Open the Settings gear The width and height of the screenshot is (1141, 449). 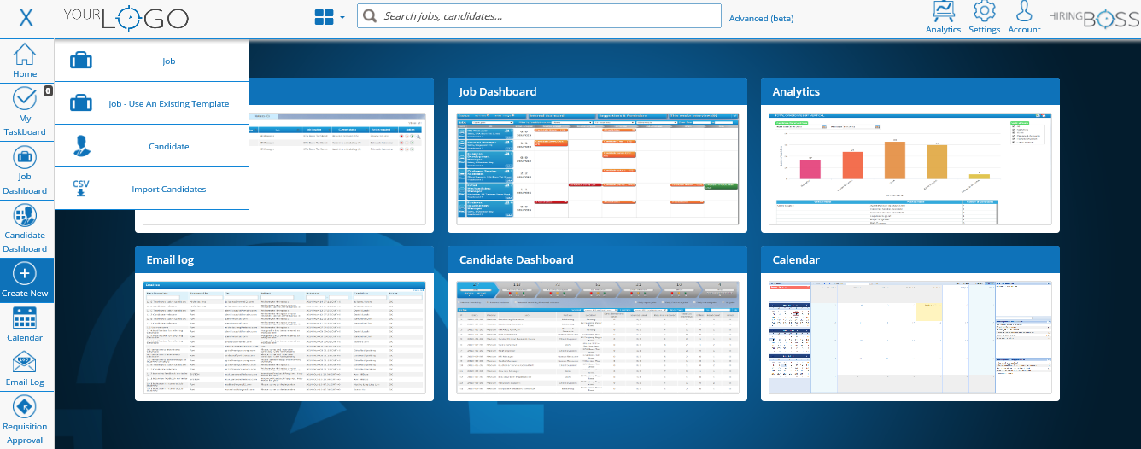pos(985,18)
